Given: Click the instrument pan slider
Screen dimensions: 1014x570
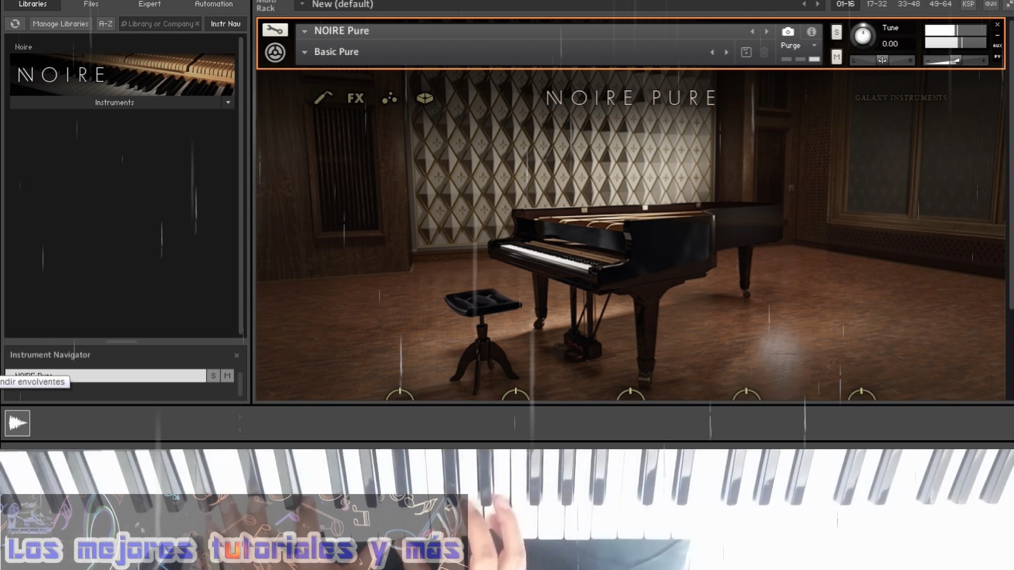Looking at the screenshot, I should pos(882,60).
